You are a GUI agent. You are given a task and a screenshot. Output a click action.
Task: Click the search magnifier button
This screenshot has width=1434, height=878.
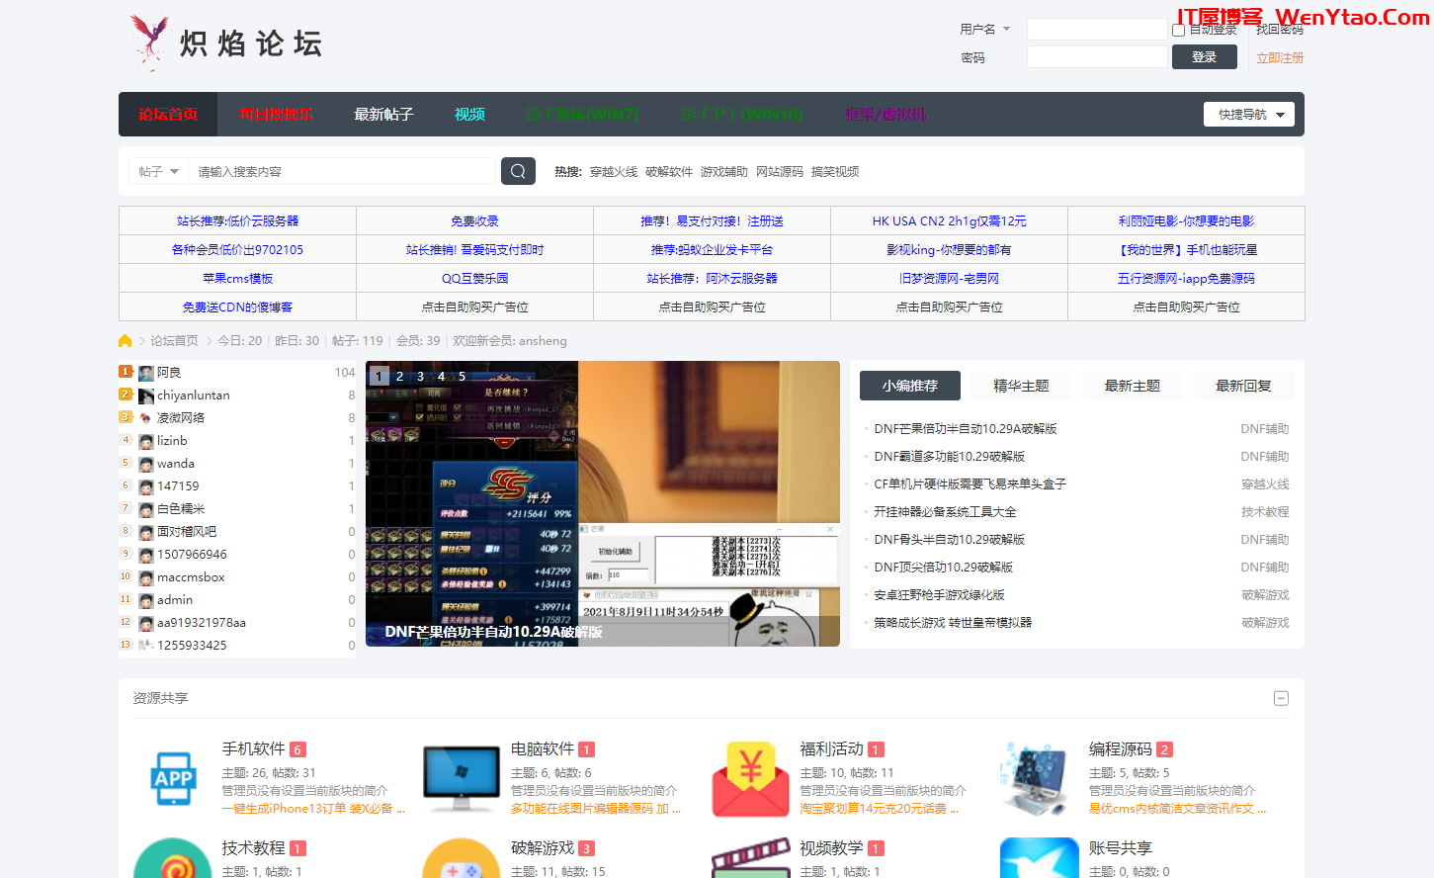(x=518, y=171)
